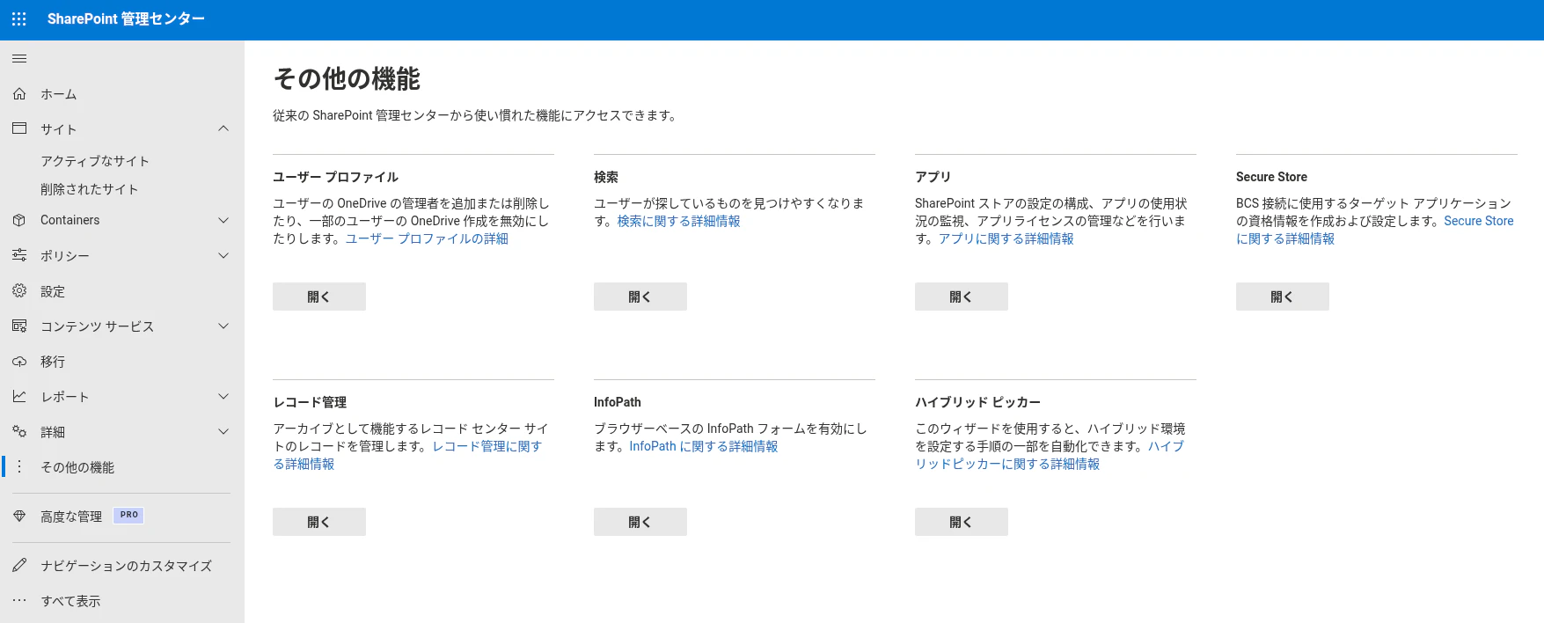Viewport: 1544px width, 623px height.
Task: Click the Containers cube icon
Action: (x=19, y=220)
